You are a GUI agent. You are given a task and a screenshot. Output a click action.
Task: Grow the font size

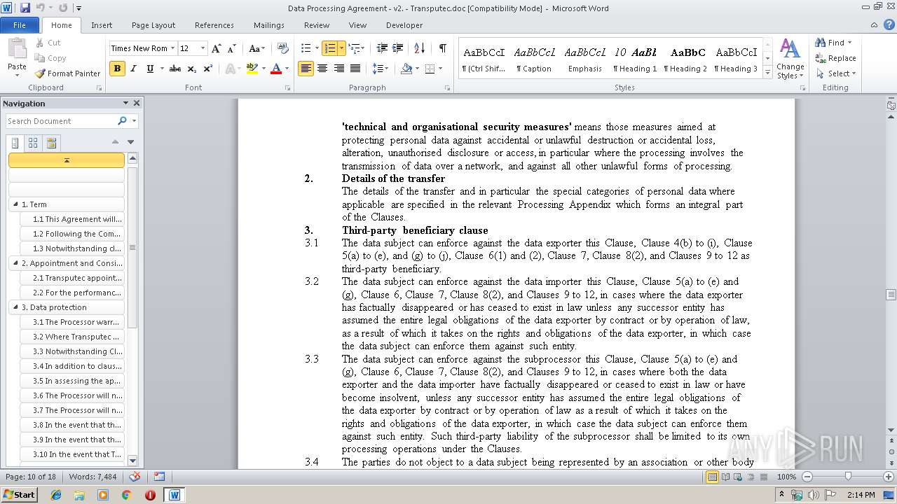[x=217, y=48]
